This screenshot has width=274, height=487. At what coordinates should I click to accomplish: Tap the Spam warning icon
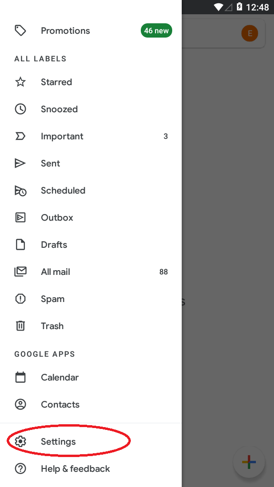(20, 299)
